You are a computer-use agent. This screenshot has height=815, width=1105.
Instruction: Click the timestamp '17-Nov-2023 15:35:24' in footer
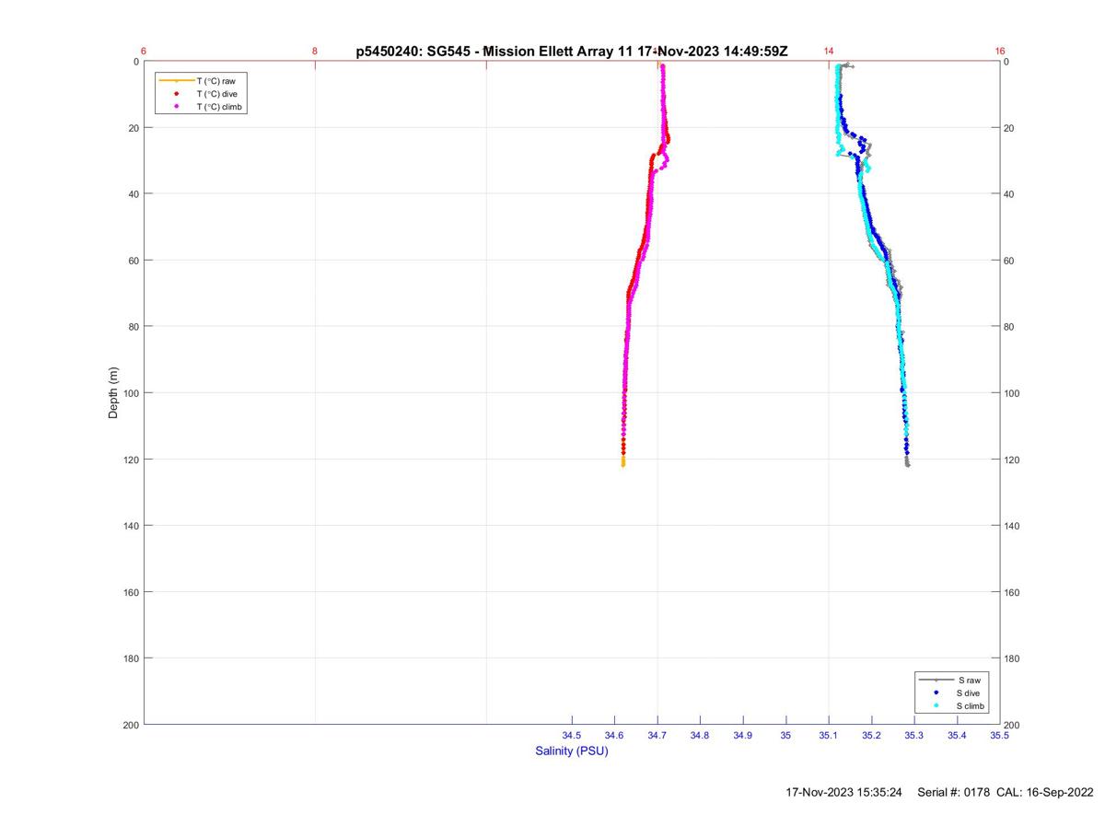[844, 792]
